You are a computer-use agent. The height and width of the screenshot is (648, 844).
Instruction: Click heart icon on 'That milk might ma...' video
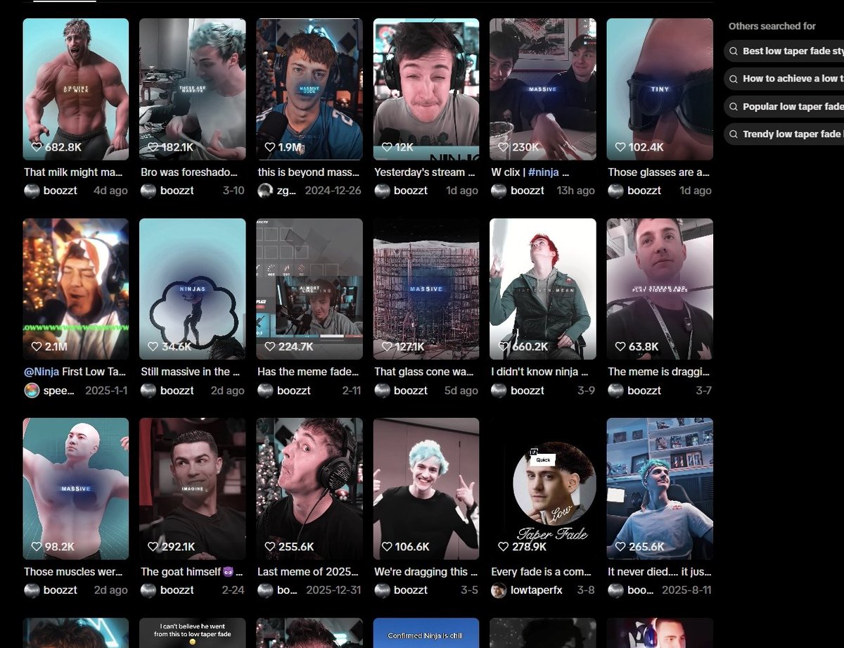(37, 147)
